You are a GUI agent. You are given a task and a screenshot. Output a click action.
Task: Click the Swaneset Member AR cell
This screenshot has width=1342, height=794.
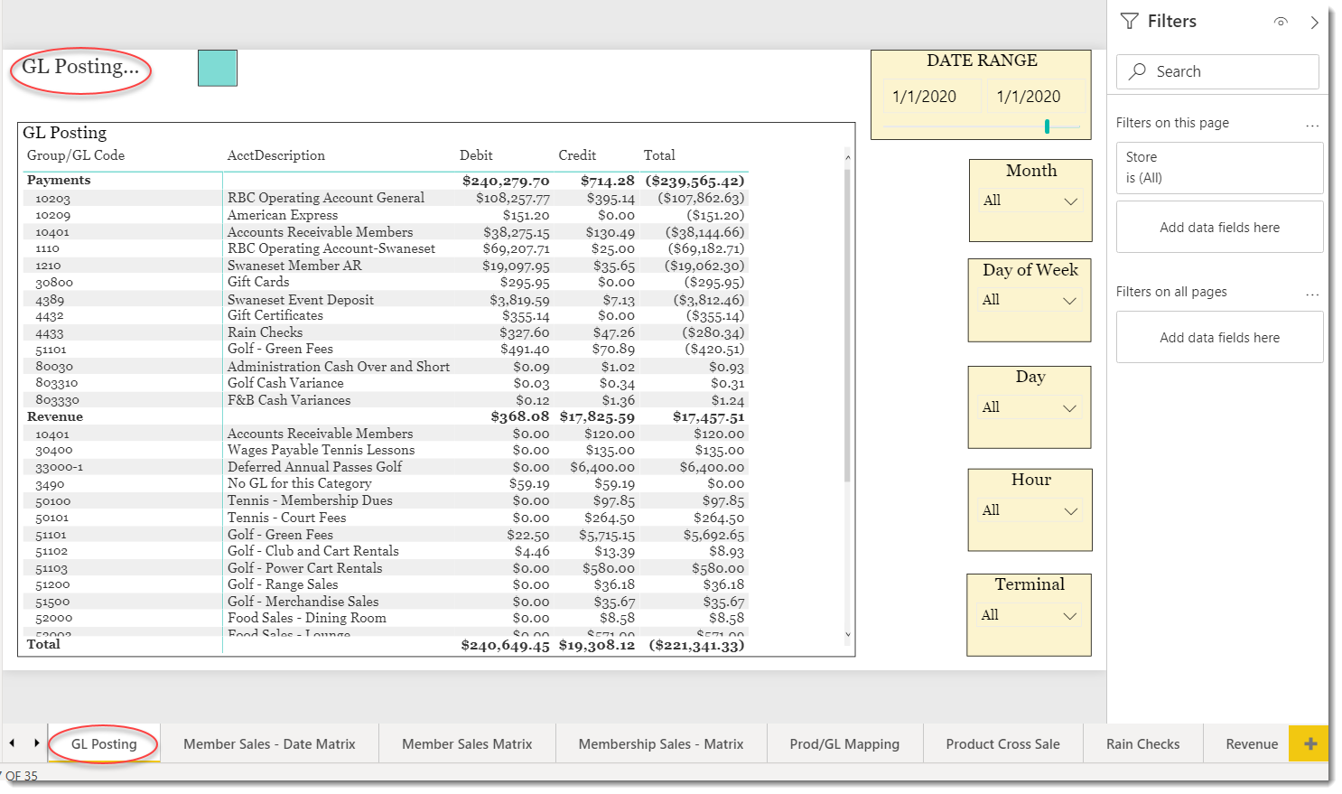pyautogui.click(x=294, y=266)
